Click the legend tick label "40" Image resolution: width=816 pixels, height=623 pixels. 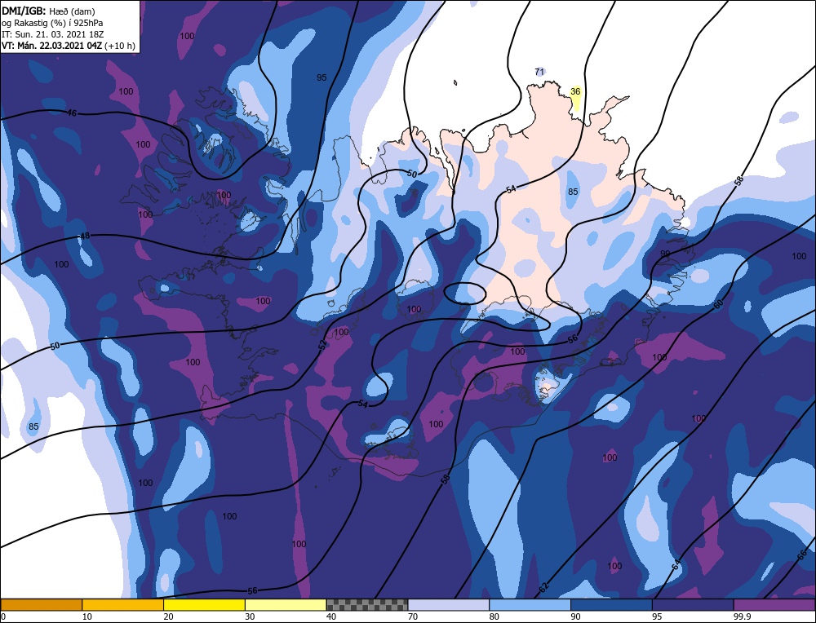pos(331,616)
